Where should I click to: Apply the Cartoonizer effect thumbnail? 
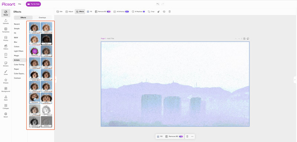[46, 75]
